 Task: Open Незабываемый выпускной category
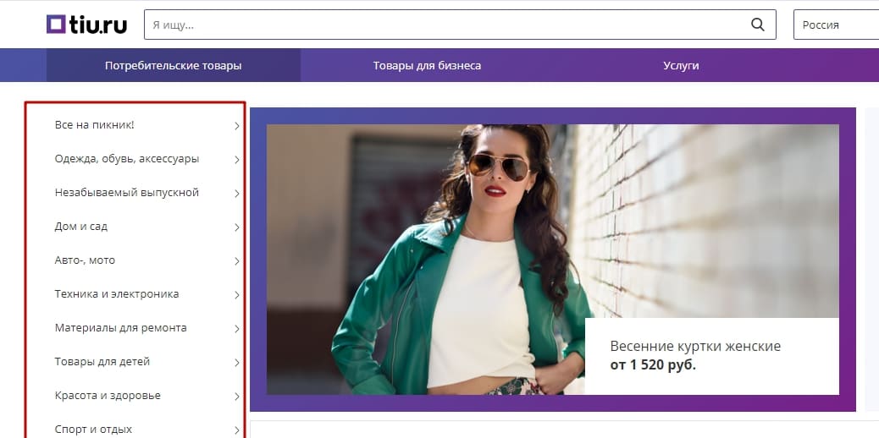127,193
